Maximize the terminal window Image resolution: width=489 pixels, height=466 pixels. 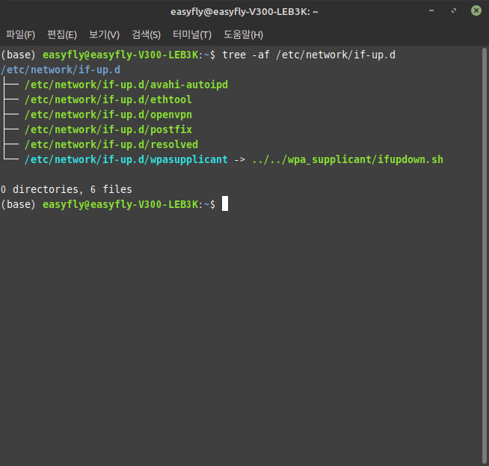pos(454,11)
